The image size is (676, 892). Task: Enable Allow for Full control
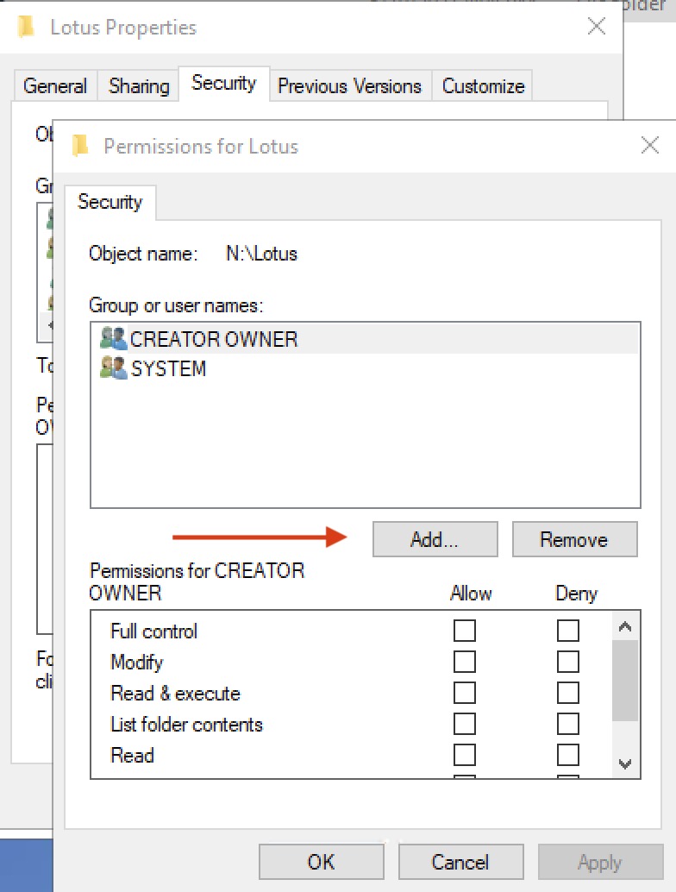(465, 631)
